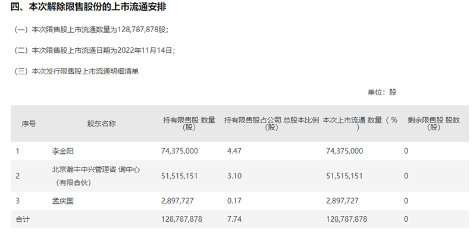476x236 pixels.
Task: Click the 股东名称 column header
Action: point(101,124)
